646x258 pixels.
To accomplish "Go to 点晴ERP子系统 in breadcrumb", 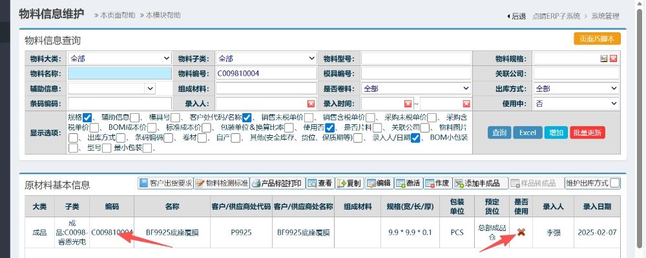I will click(556, 16).
